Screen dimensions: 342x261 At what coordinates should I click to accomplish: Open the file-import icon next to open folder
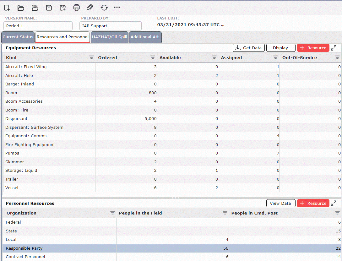coord(35,8)
